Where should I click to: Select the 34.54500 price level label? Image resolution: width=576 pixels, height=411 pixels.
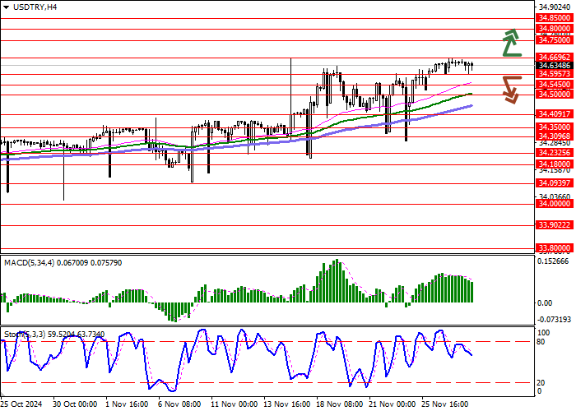click(555, 85)
